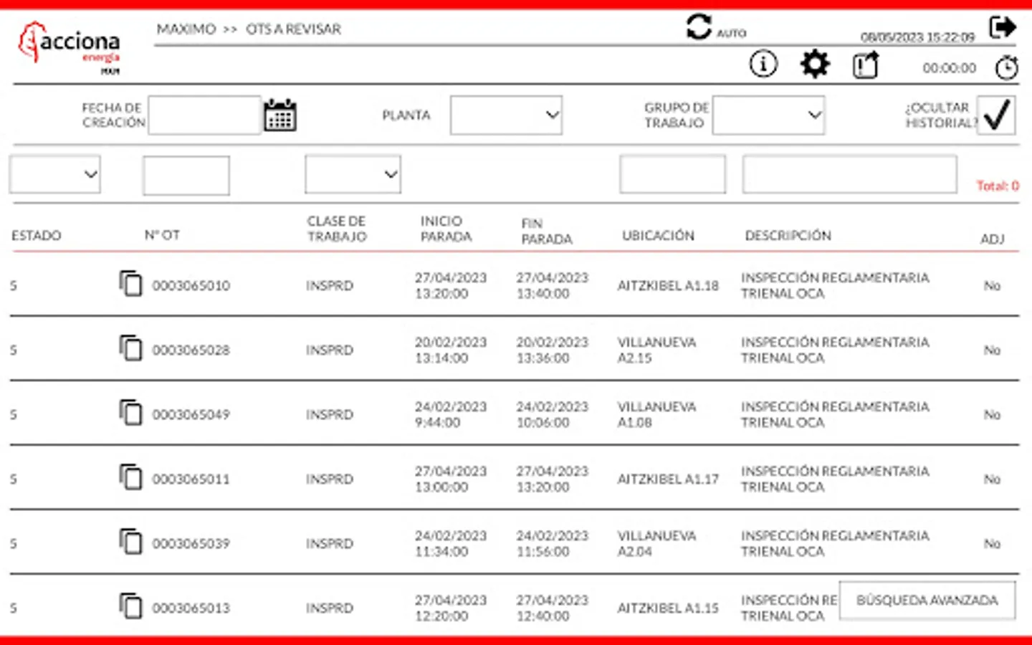Image resolution: width=1032 pixels, height=645 pixels.
Task: Open the information icon
Action: pos(763,64)
